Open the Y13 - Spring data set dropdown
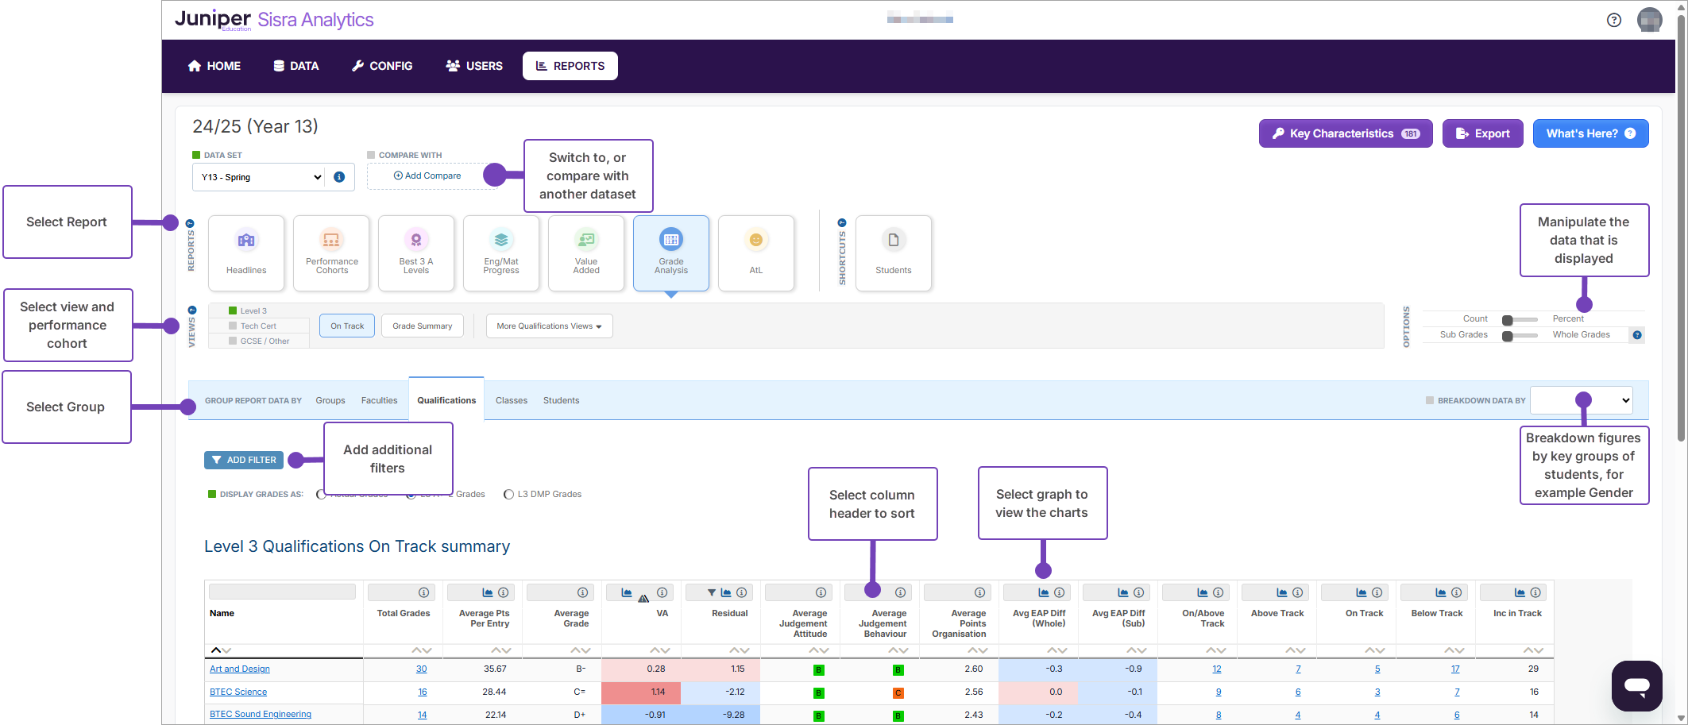Screen dimensions: 1688x725 tap(258, 176)
